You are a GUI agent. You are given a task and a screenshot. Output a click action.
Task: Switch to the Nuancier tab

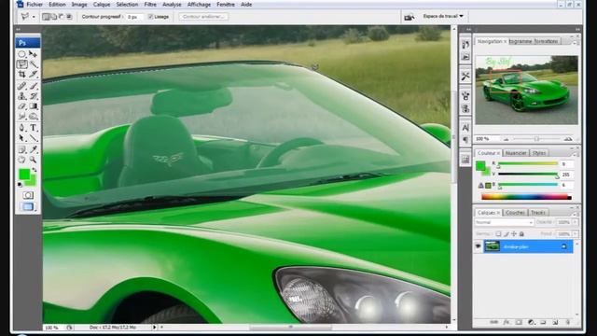[x=516, y=153]
